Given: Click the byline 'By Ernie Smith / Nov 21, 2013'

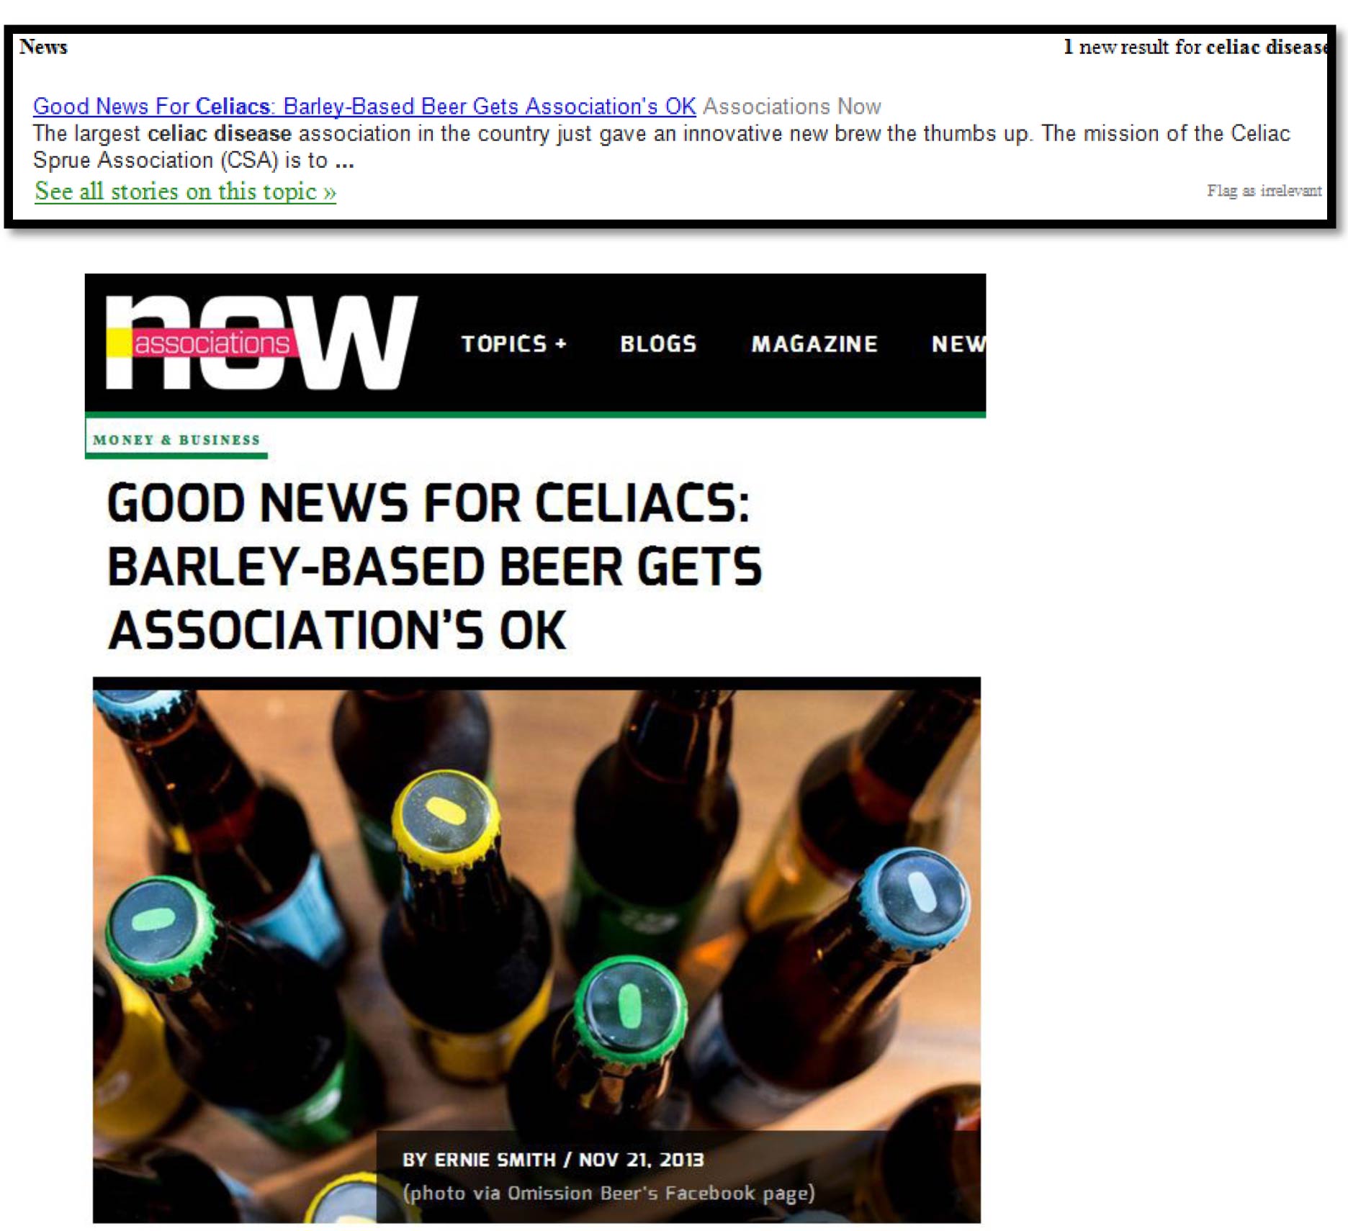Looking at the screenshot, I should point(553,1160).
